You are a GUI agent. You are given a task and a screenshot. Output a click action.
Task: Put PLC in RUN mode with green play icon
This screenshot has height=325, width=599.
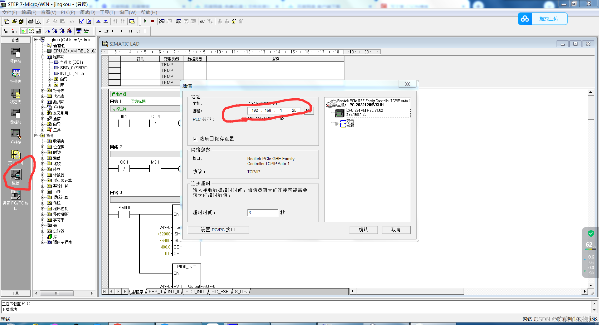click(x=145, y=21)
